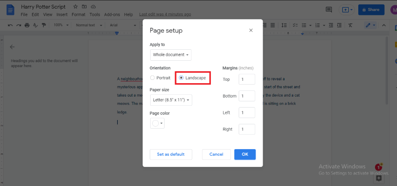Check the cloud saved status icon

[93, 7]
